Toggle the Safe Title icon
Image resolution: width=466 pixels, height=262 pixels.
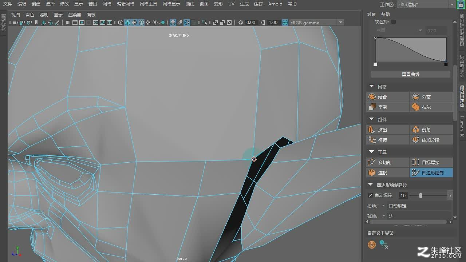coord(109,23)
